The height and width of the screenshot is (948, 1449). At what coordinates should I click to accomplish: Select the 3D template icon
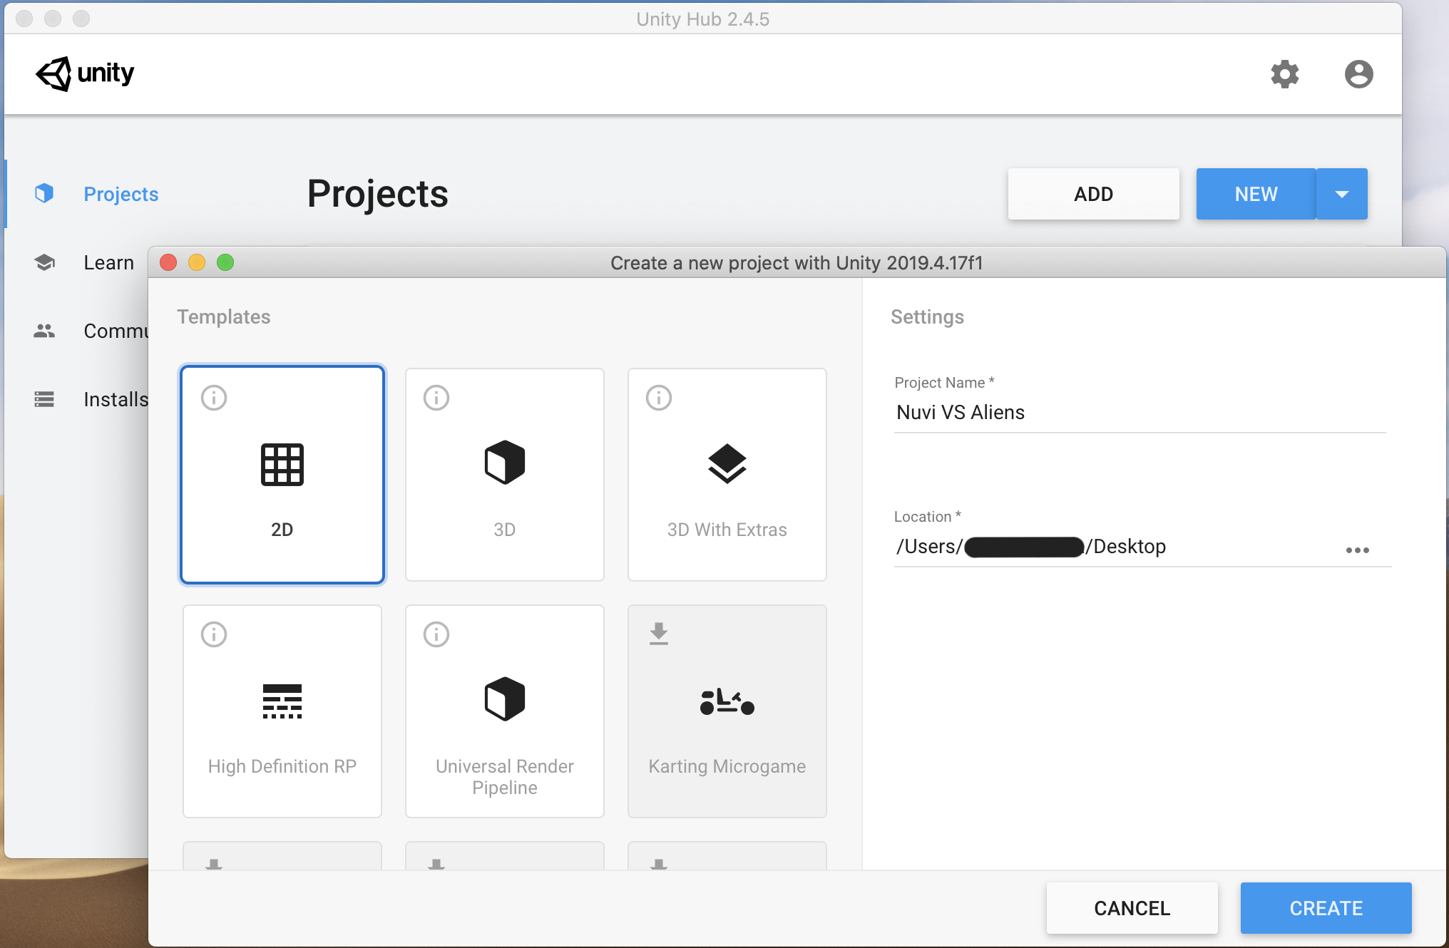click(x=504, y=463)
